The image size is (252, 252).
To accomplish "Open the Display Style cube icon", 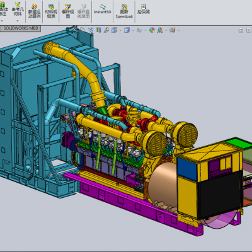I will coord(127,30).
